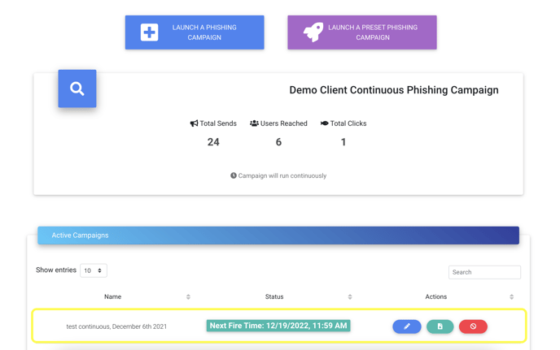This screenshot has height=350, width=560.
Task: Click into the Search field
Action: click(484, 272)
